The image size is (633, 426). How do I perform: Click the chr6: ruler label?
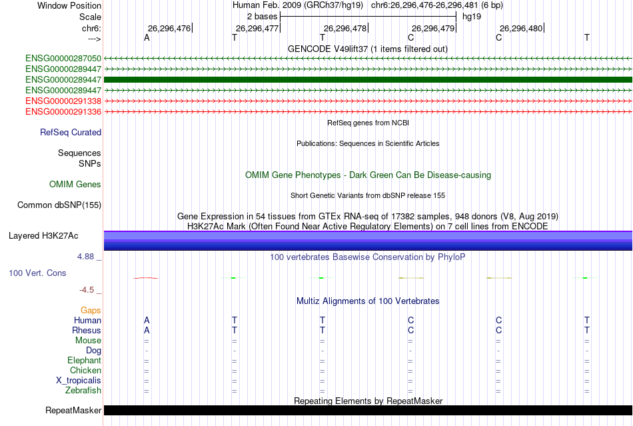(x=91, y=28)
